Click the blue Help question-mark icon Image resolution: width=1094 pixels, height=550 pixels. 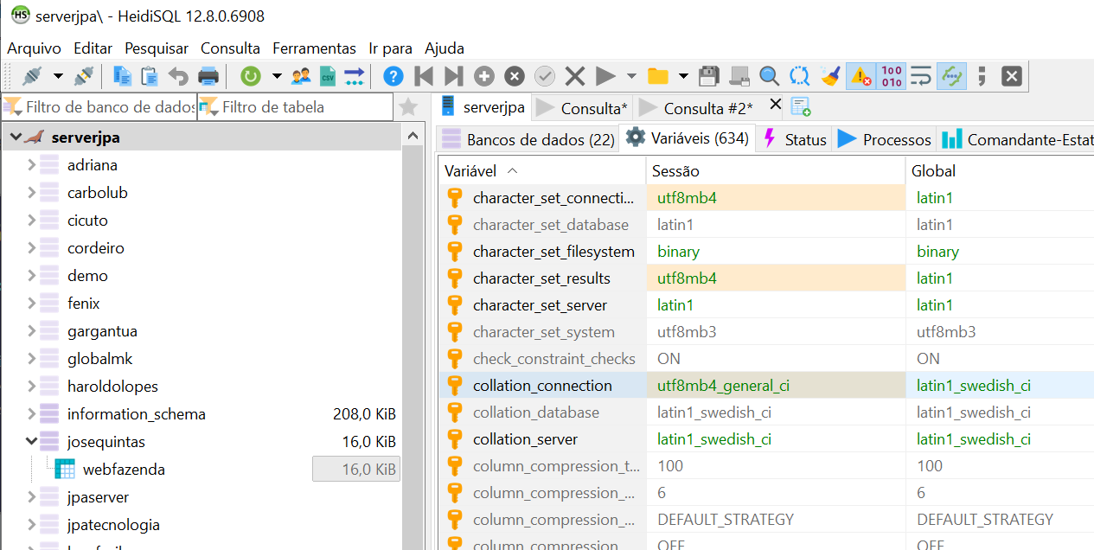(x=393, y=76)
